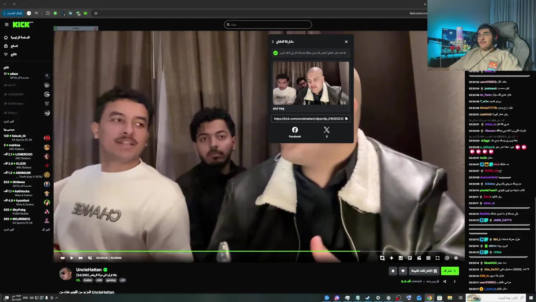Open video player settings gear
The width and height of the screenshot is (536, 302).
(456, 258)
